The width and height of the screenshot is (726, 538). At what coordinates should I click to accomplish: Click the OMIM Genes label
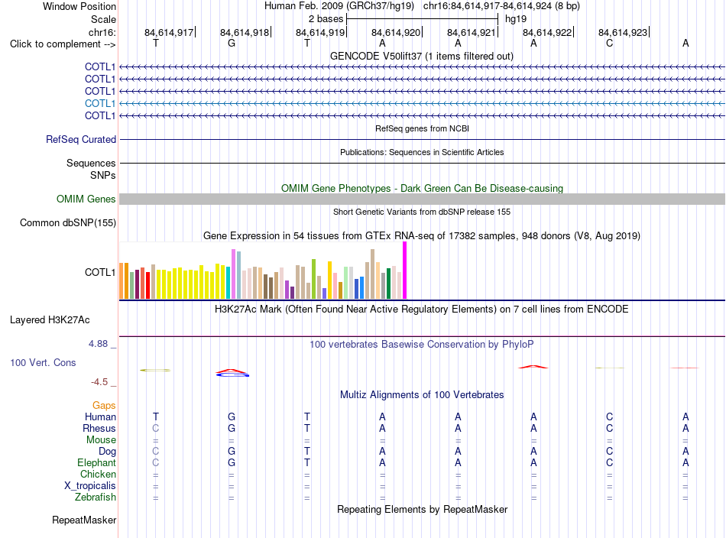(86, 199)
